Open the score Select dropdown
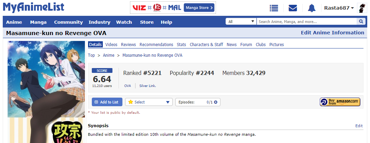This screenshot has height=143, width=370. [149, 102]
